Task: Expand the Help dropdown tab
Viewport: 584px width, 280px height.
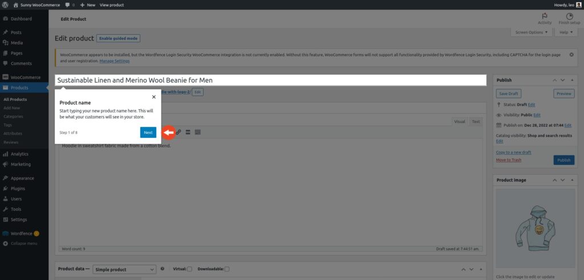Action: 566,32
